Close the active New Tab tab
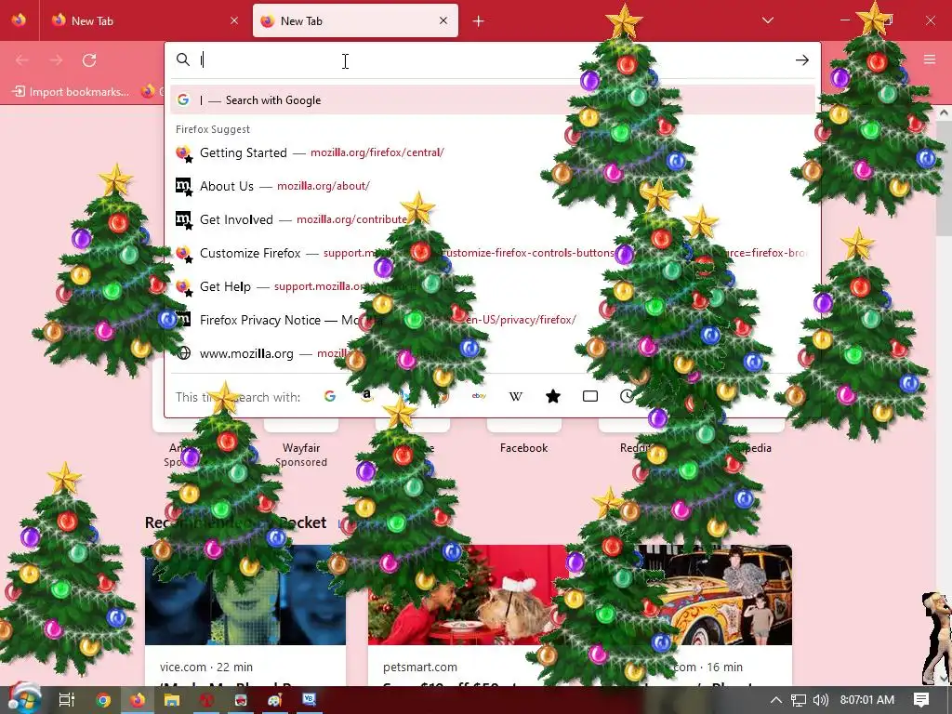This screenshot has width=952, height=714. tap(443, 20)
